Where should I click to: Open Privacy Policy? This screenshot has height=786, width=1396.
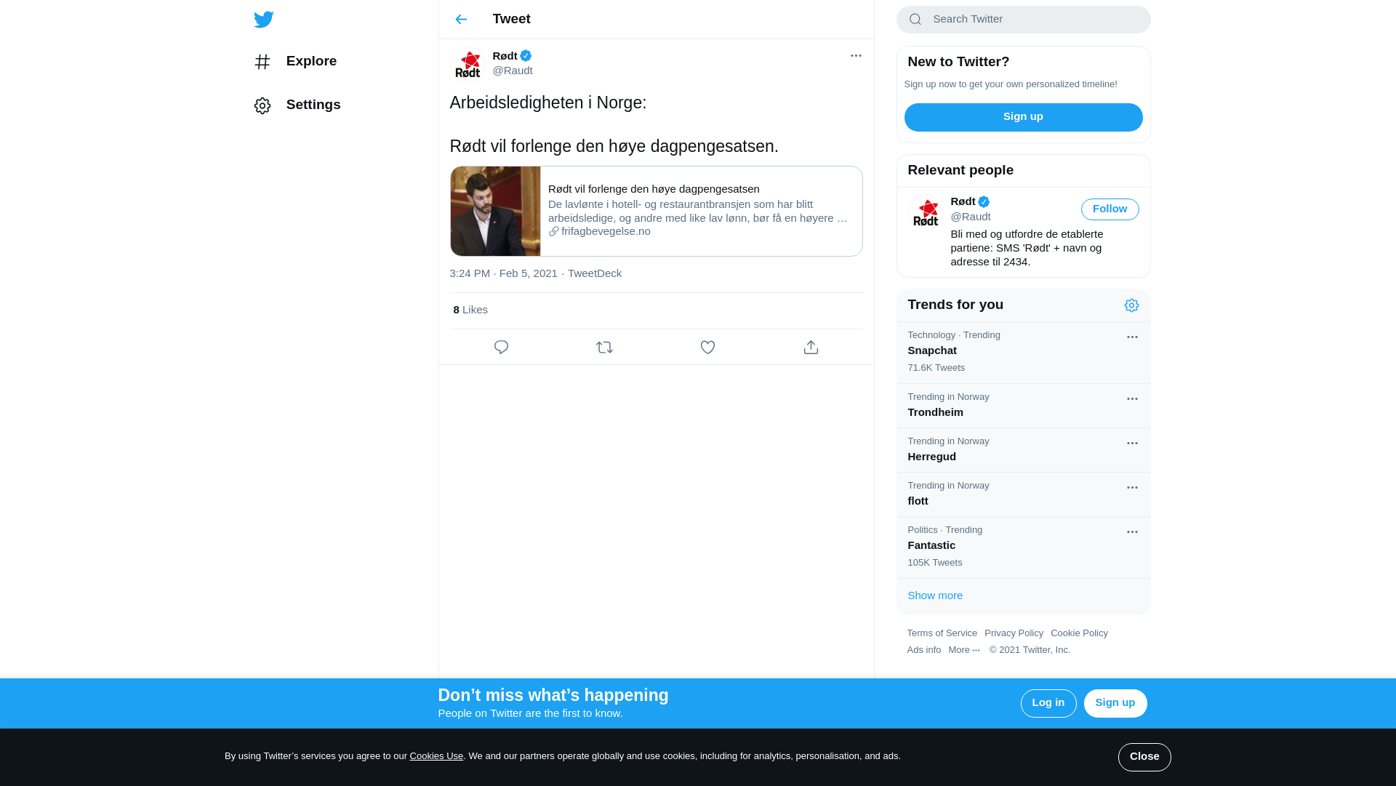tap(1014, 633)
